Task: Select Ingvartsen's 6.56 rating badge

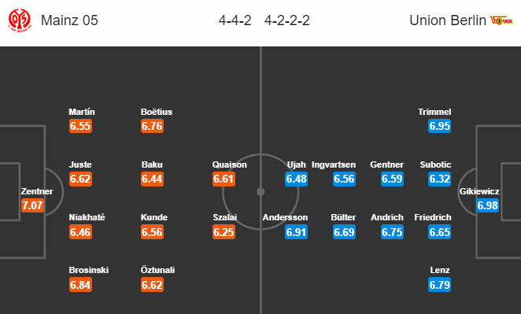Action: tap(344, 179)
